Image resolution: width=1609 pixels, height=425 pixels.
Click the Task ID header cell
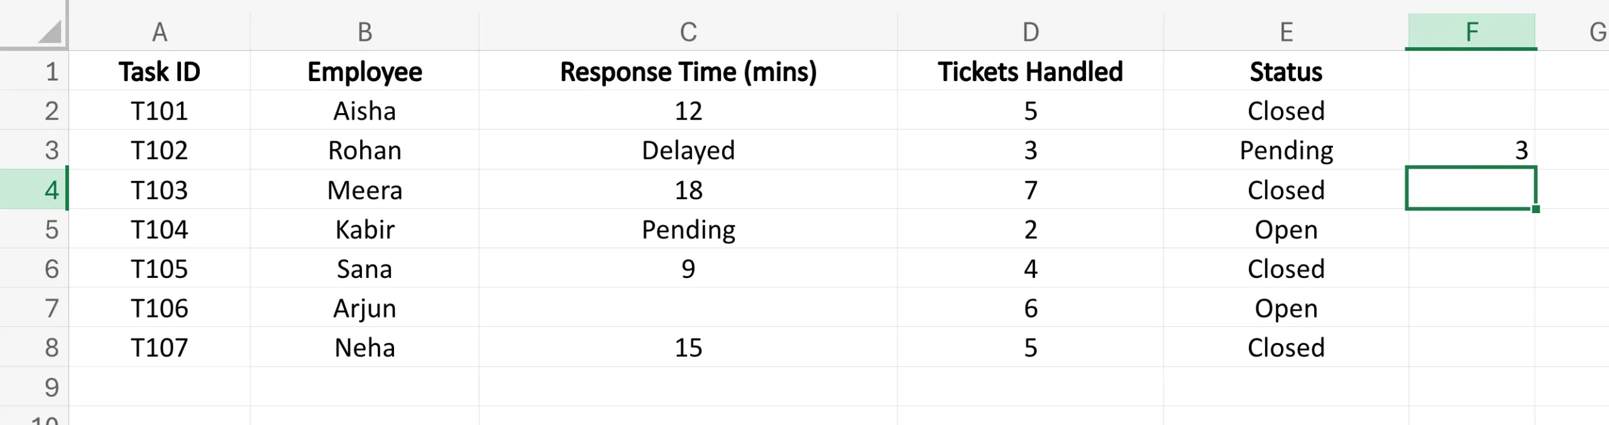click(x=160, y=72)
